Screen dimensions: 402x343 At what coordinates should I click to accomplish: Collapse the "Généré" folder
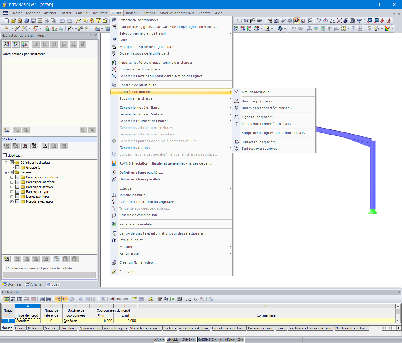(x=6, y=172)
